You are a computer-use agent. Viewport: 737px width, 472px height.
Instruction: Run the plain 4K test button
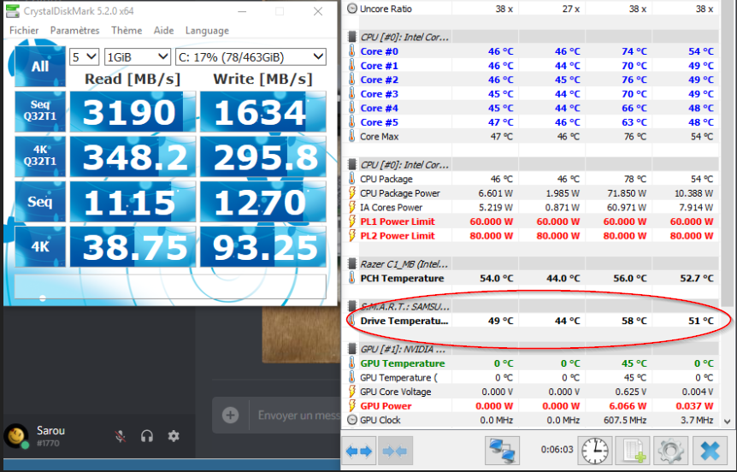click(40, 246)
